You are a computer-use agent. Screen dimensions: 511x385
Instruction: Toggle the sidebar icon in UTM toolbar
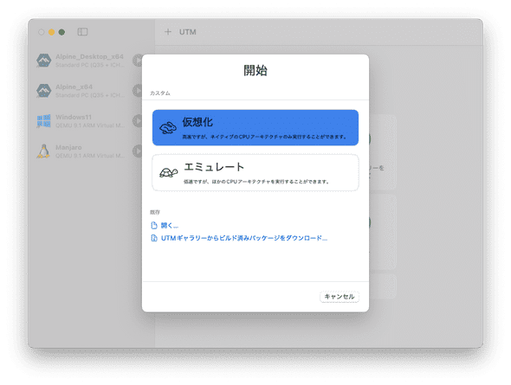tap(82, 32)
